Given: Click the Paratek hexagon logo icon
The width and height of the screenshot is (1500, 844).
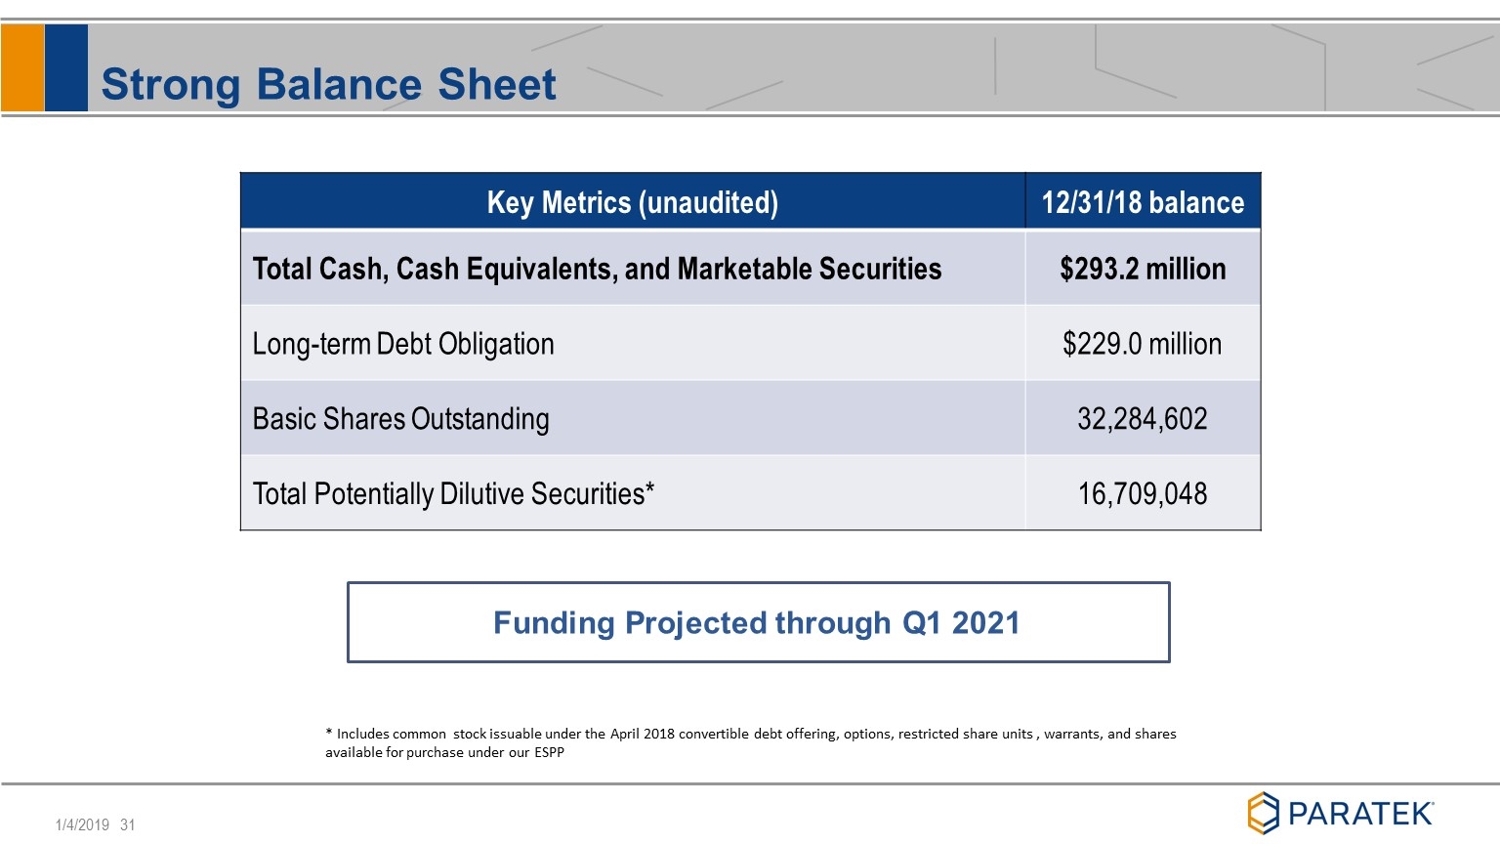Looking at the screenshot, I should point(1263,813).
